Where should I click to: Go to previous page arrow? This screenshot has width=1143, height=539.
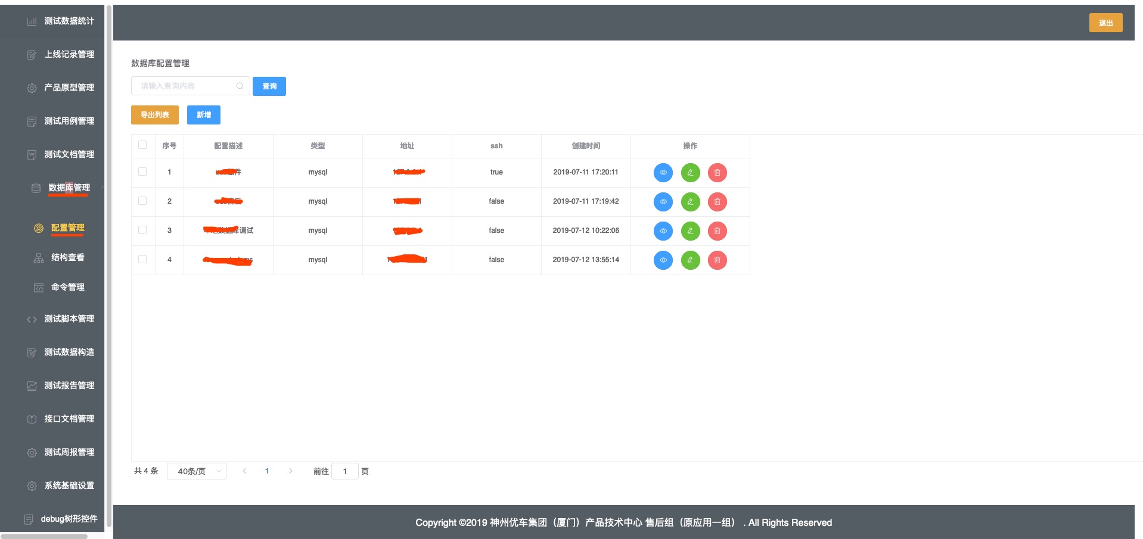(244, 471)
